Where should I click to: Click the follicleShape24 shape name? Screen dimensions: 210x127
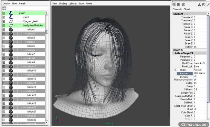[184, 53]
